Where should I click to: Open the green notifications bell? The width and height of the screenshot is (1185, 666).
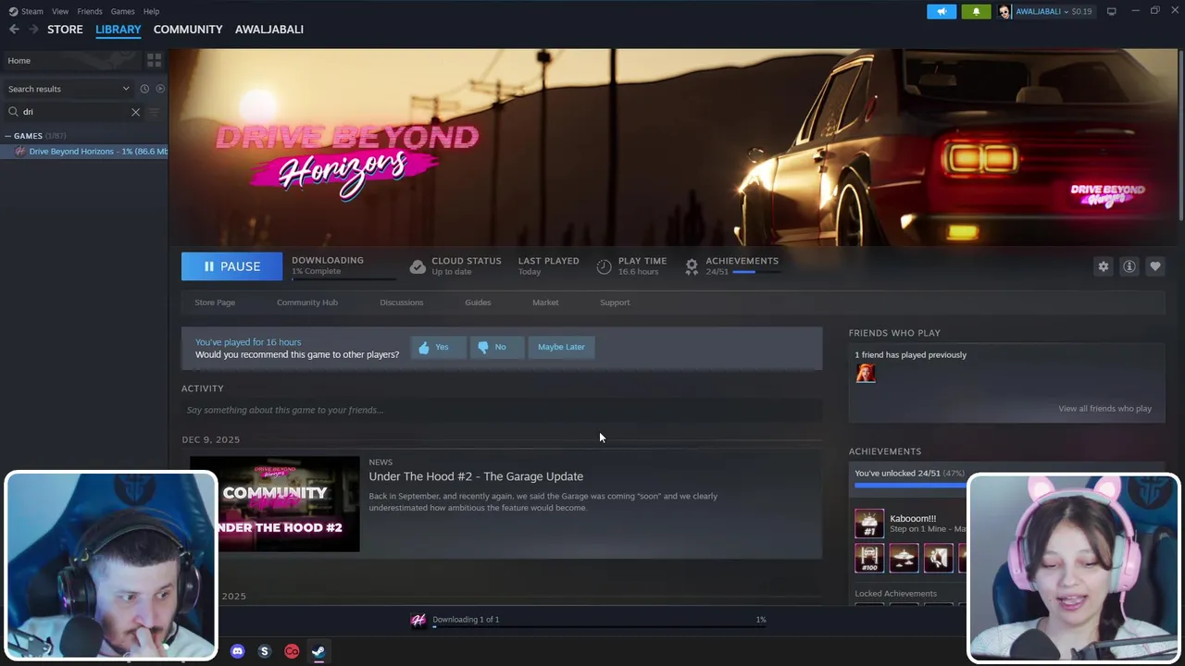tap(976, 11)
